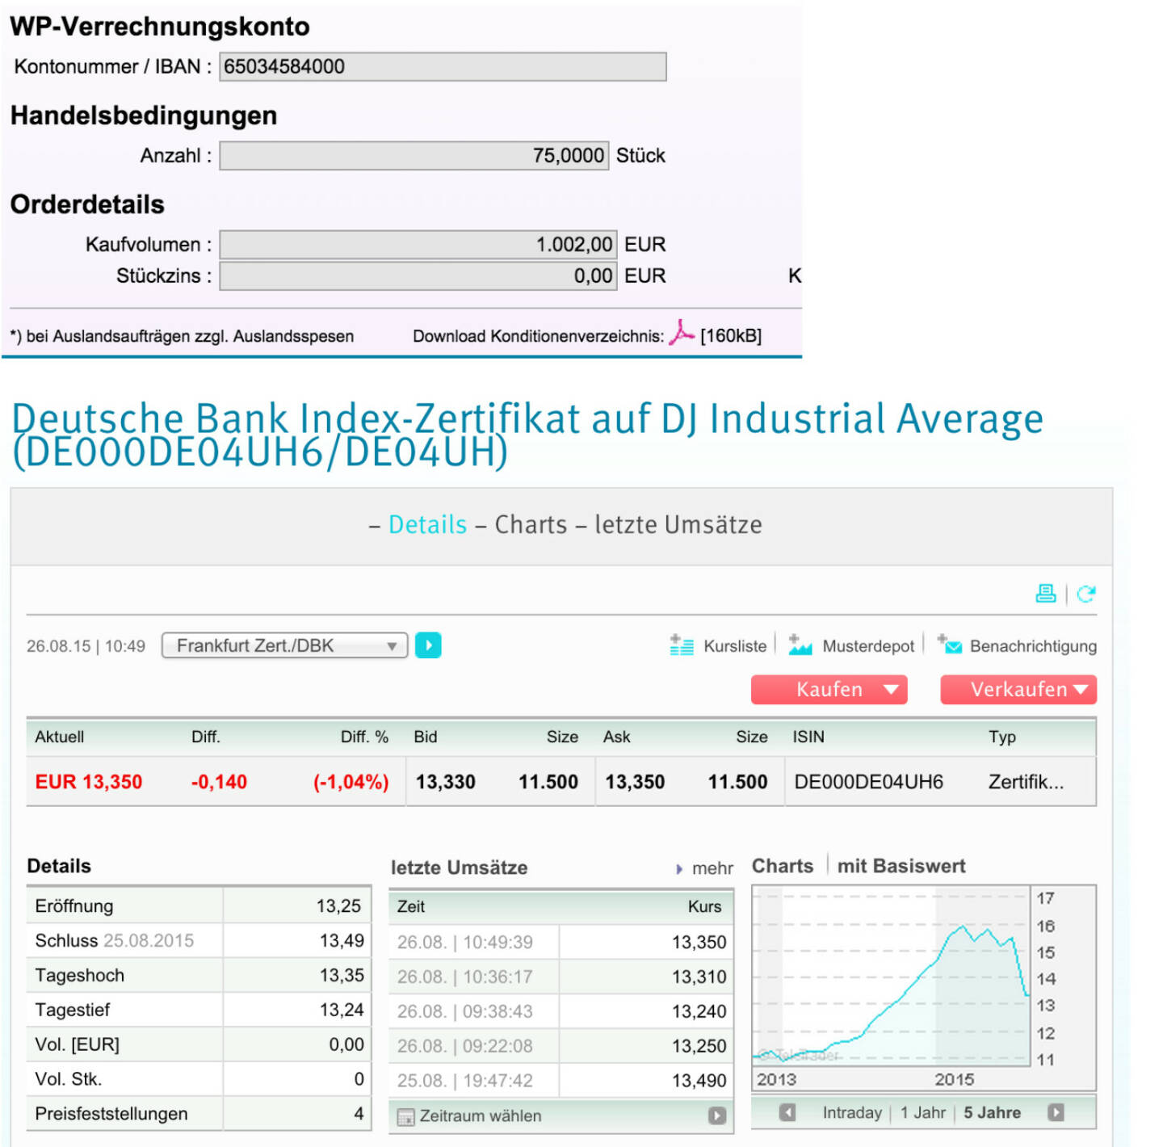Switch to the Charts tab
The height and width of the screenshot is (1147, 1163).
click(x=531, y=525)
